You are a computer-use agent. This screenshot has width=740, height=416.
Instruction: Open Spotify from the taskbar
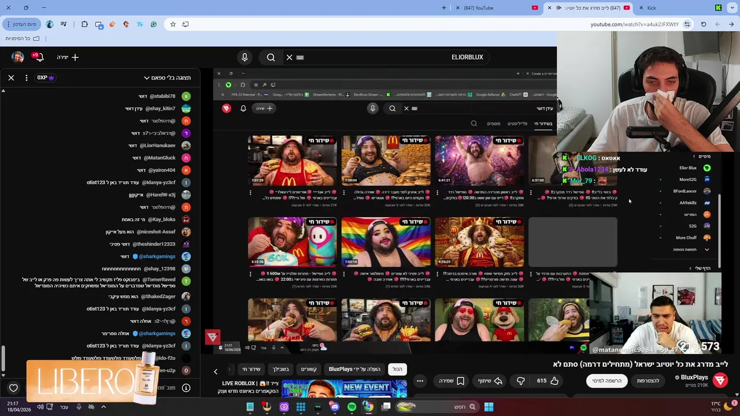tap(352, 407)
